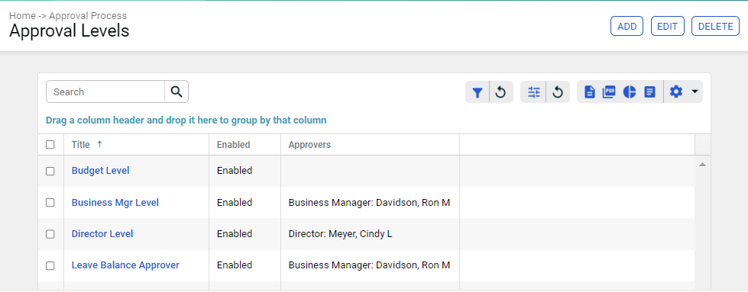Check the Leave Balance Approver checkbox
Image resolution: width=748 pixels, height=292 pixels.
point(50,266)
